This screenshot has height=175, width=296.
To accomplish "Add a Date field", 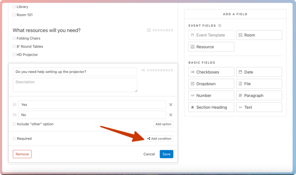I will (259, 72).
